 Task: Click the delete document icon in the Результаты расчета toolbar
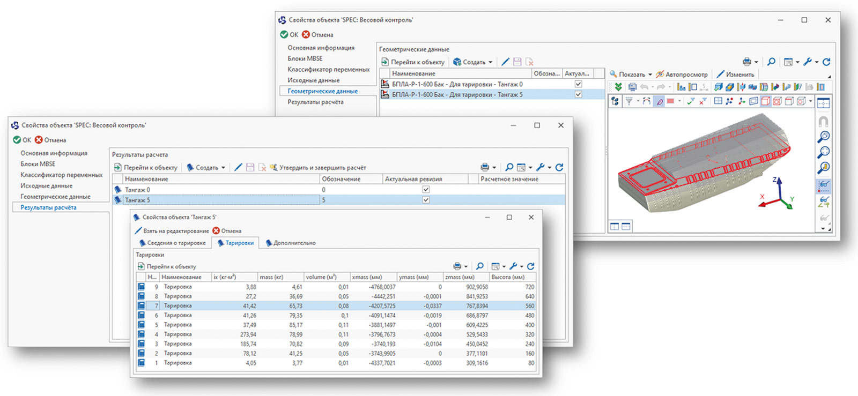point(262,167)
